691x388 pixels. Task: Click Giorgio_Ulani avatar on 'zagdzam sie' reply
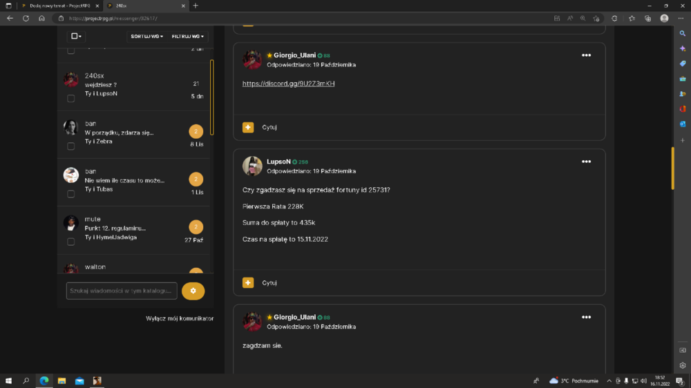pos(252,322)
